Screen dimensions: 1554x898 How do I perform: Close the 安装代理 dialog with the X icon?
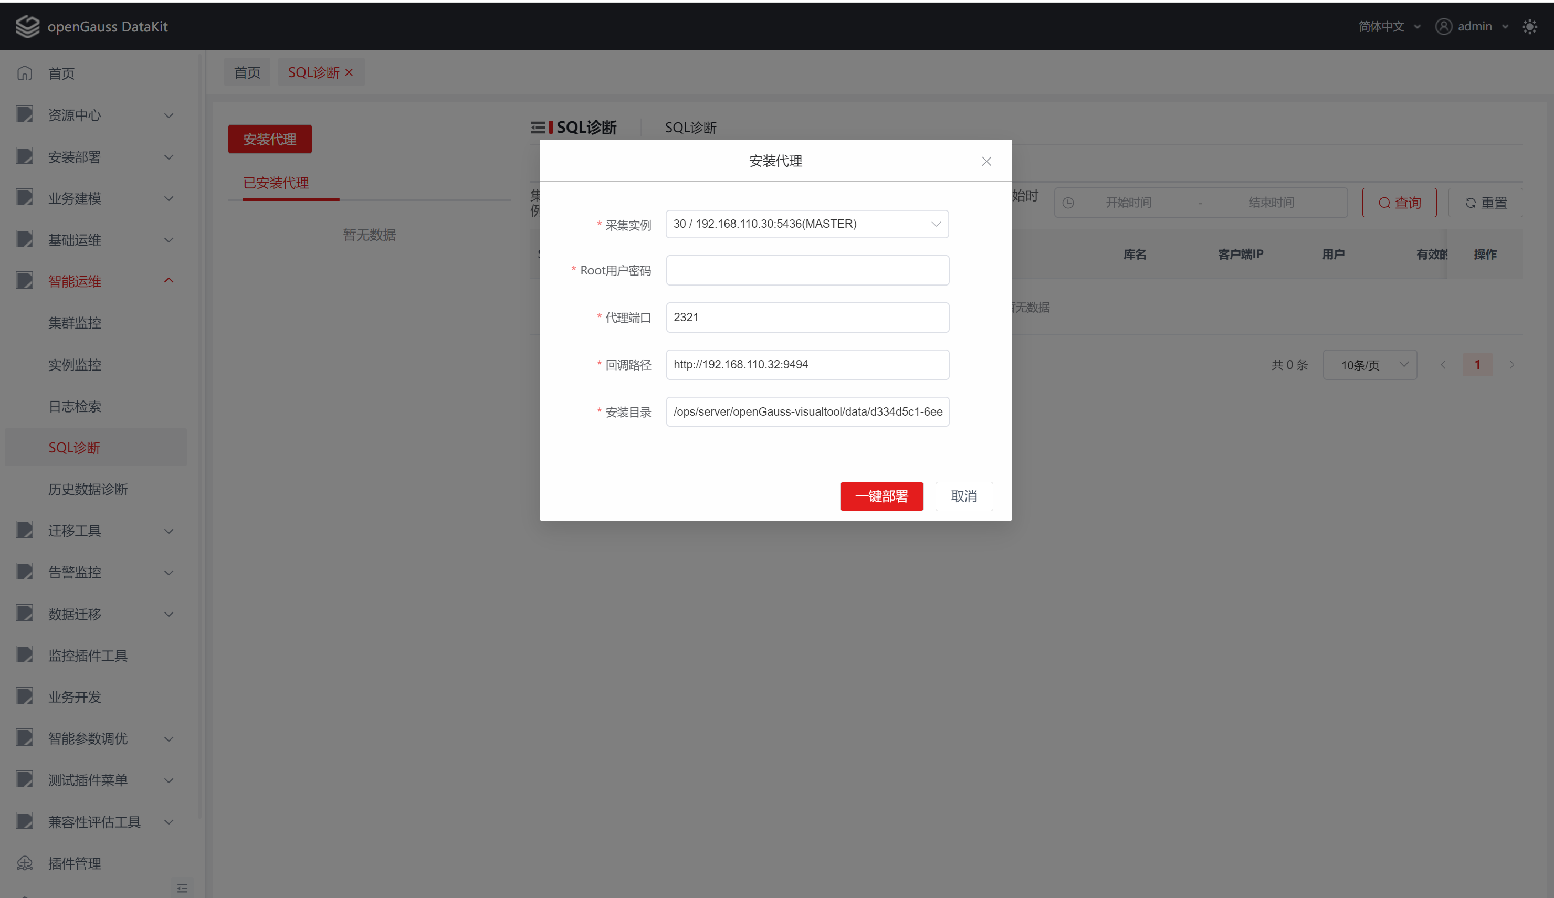point(986,162)
